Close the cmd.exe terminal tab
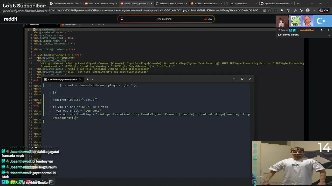This screenshot has width=332, height=186. click(80, 79)
